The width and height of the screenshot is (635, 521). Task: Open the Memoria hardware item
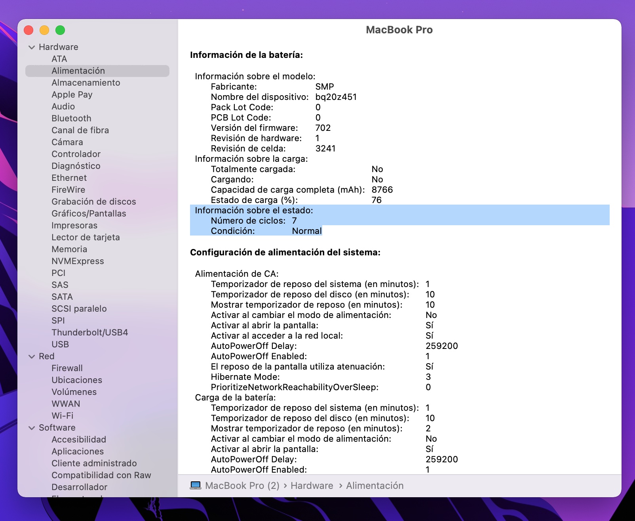(69, 249)
